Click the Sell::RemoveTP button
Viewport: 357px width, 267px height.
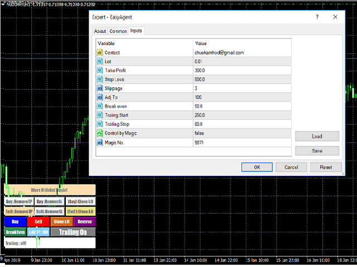pos(19,211)
